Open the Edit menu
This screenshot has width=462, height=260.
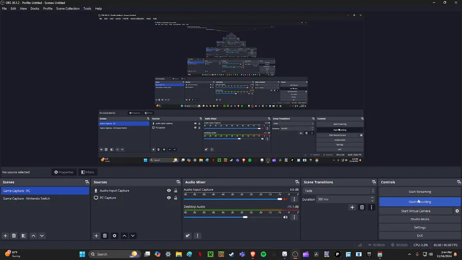[13, 9]
